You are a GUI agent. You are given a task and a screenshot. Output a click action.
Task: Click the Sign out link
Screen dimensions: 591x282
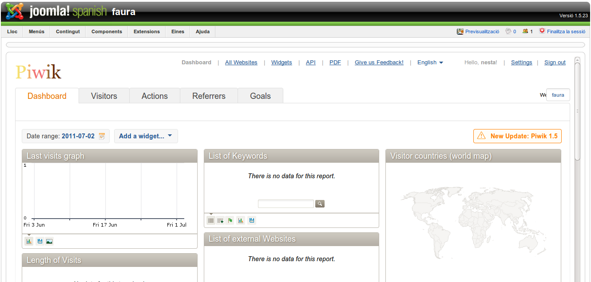click(x=555, y=63)
